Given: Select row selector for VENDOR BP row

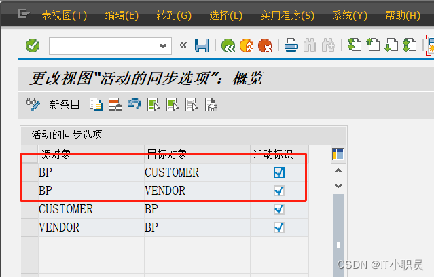Looking at the screenshot, I should coord(30,227).
